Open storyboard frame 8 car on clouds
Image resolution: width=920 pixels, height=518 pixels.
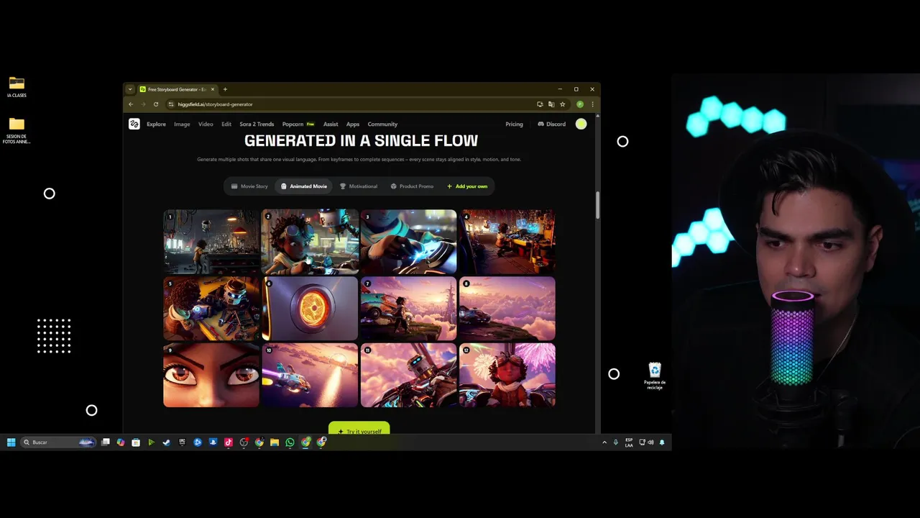[507, 309]
